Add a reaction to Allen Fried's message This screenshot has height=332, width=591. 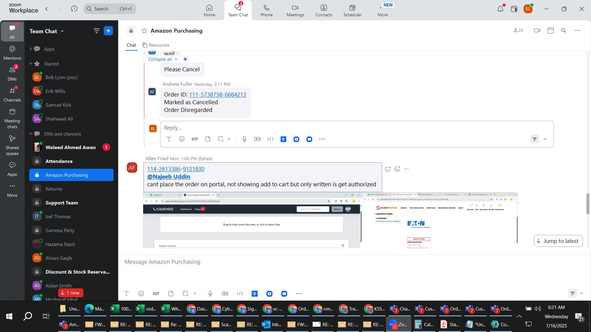click(397, 169)
